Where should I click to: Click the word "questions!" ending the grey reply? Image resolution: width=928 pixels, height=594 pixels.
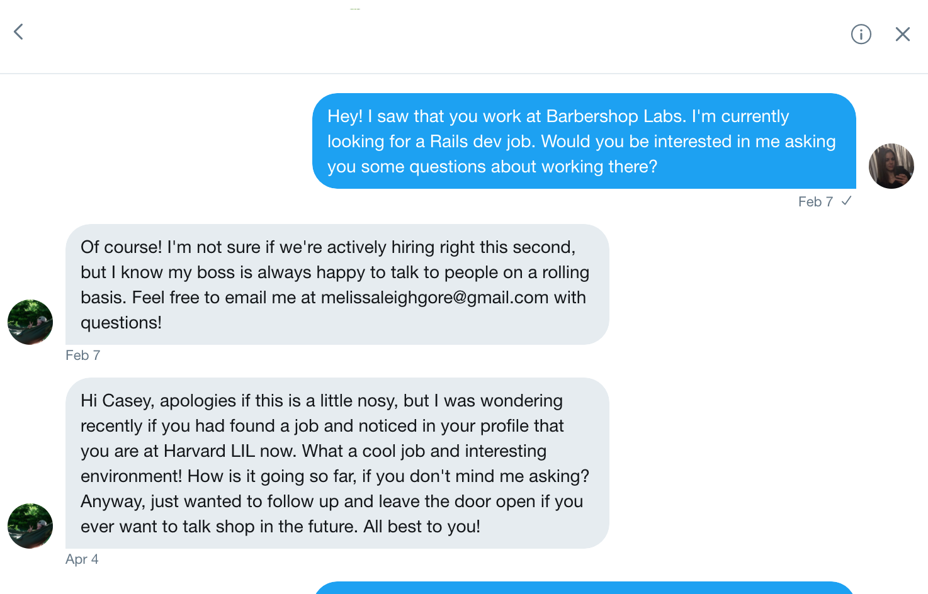coord(121,323)
